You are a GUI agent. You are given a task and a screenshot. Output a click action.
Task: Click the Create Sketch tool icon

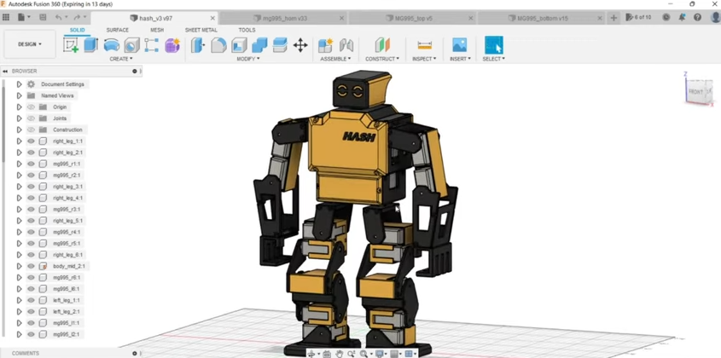(x=70, y=45)
